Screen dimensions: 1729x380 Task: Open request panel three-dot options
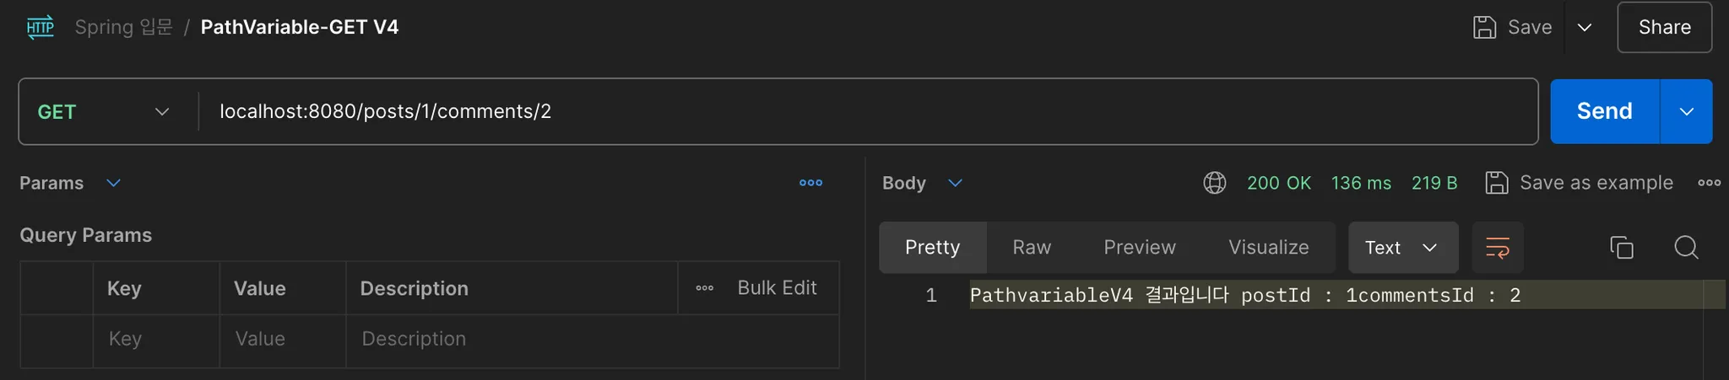810,183
